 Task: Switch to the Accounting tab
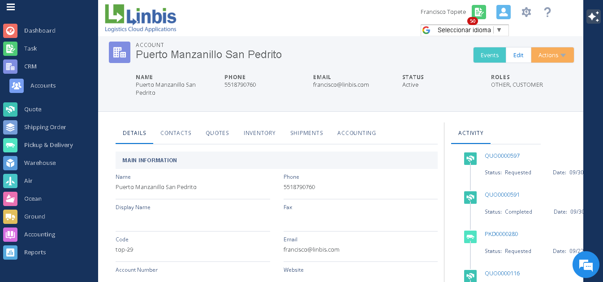pyautogui.click(x=357, y=133)
